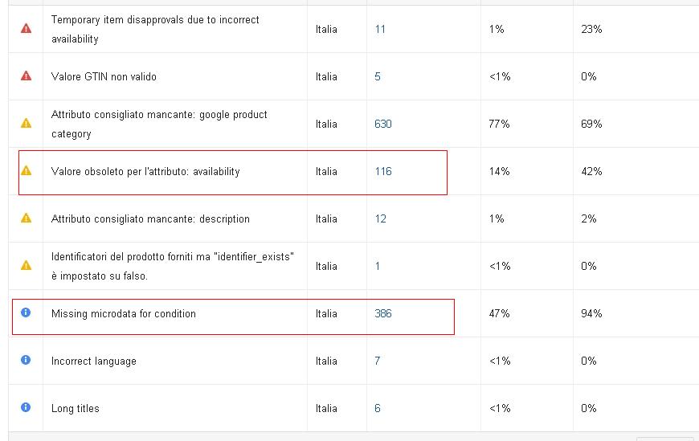Open the 7 incorrect language items
The width and height of the screenshot is (699, 441).
click(x=378, y=361)
